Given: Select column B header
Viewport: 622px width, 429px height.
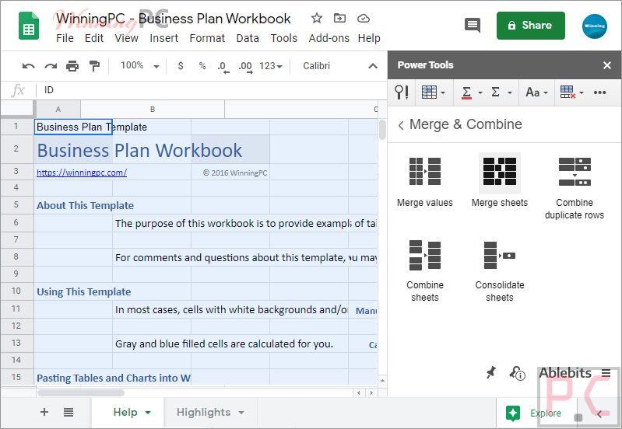Looking at the screenshot, I should point(153,110).
